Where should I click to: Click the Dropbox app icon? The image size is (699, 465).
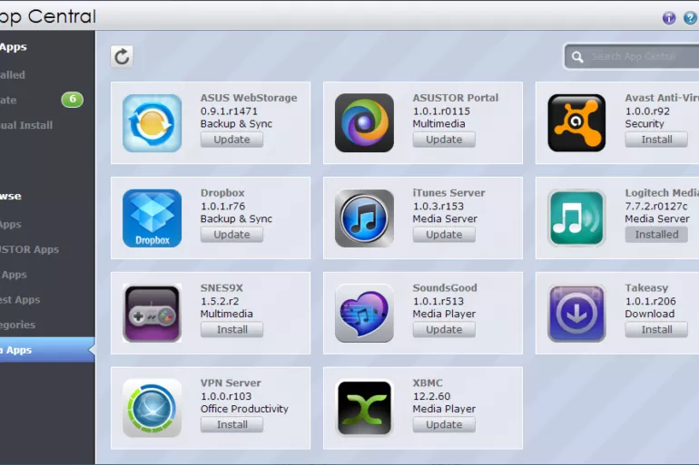tap(152, 218)
